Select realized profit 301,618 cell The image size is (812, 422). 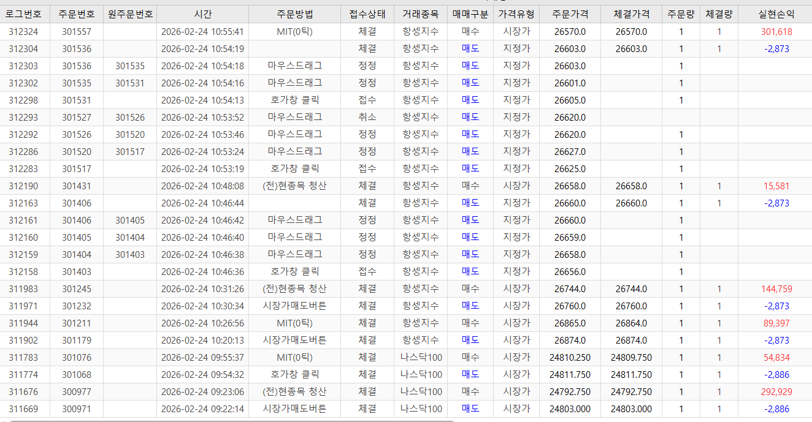[776, 32]
